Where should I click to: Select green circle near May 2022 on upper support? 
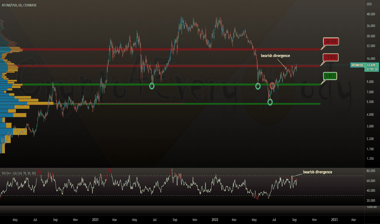pyautogui.click(x=258, y=86)
